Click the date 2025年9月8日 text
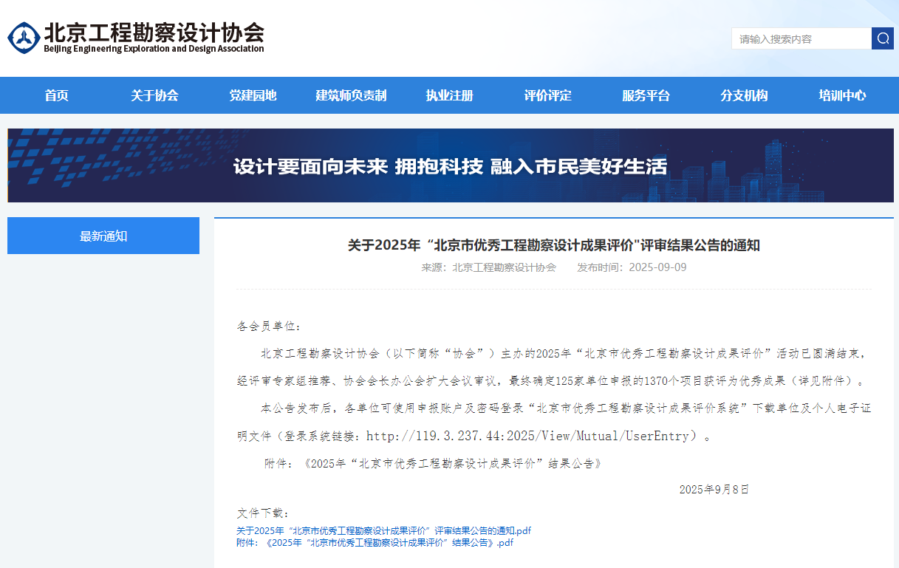 (714, 489)
